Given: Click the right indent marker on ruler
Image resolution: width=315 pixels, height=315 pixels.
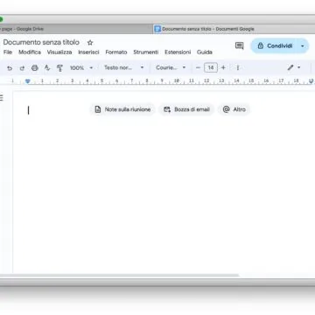Looking at the screenshot, I should point(311,81).
